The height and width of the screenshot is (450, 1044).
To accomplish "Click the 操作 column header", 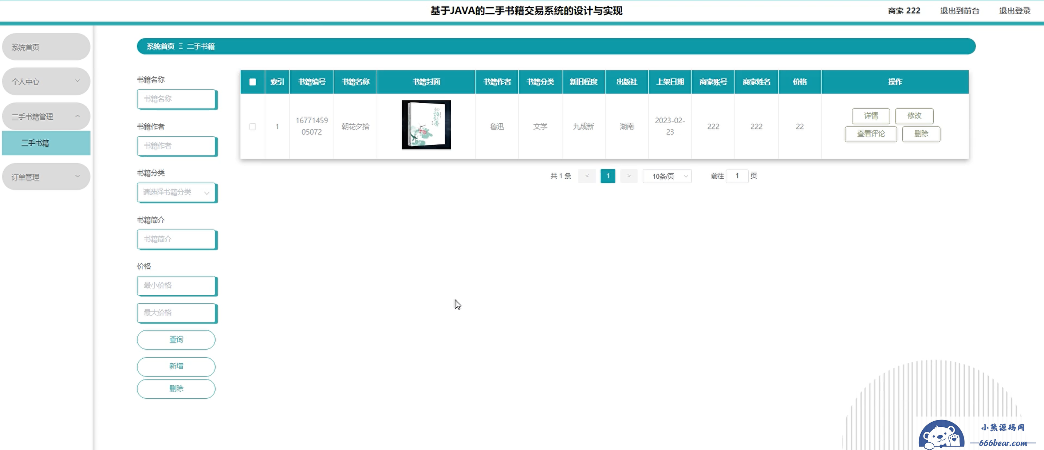I will coord(895,82).
